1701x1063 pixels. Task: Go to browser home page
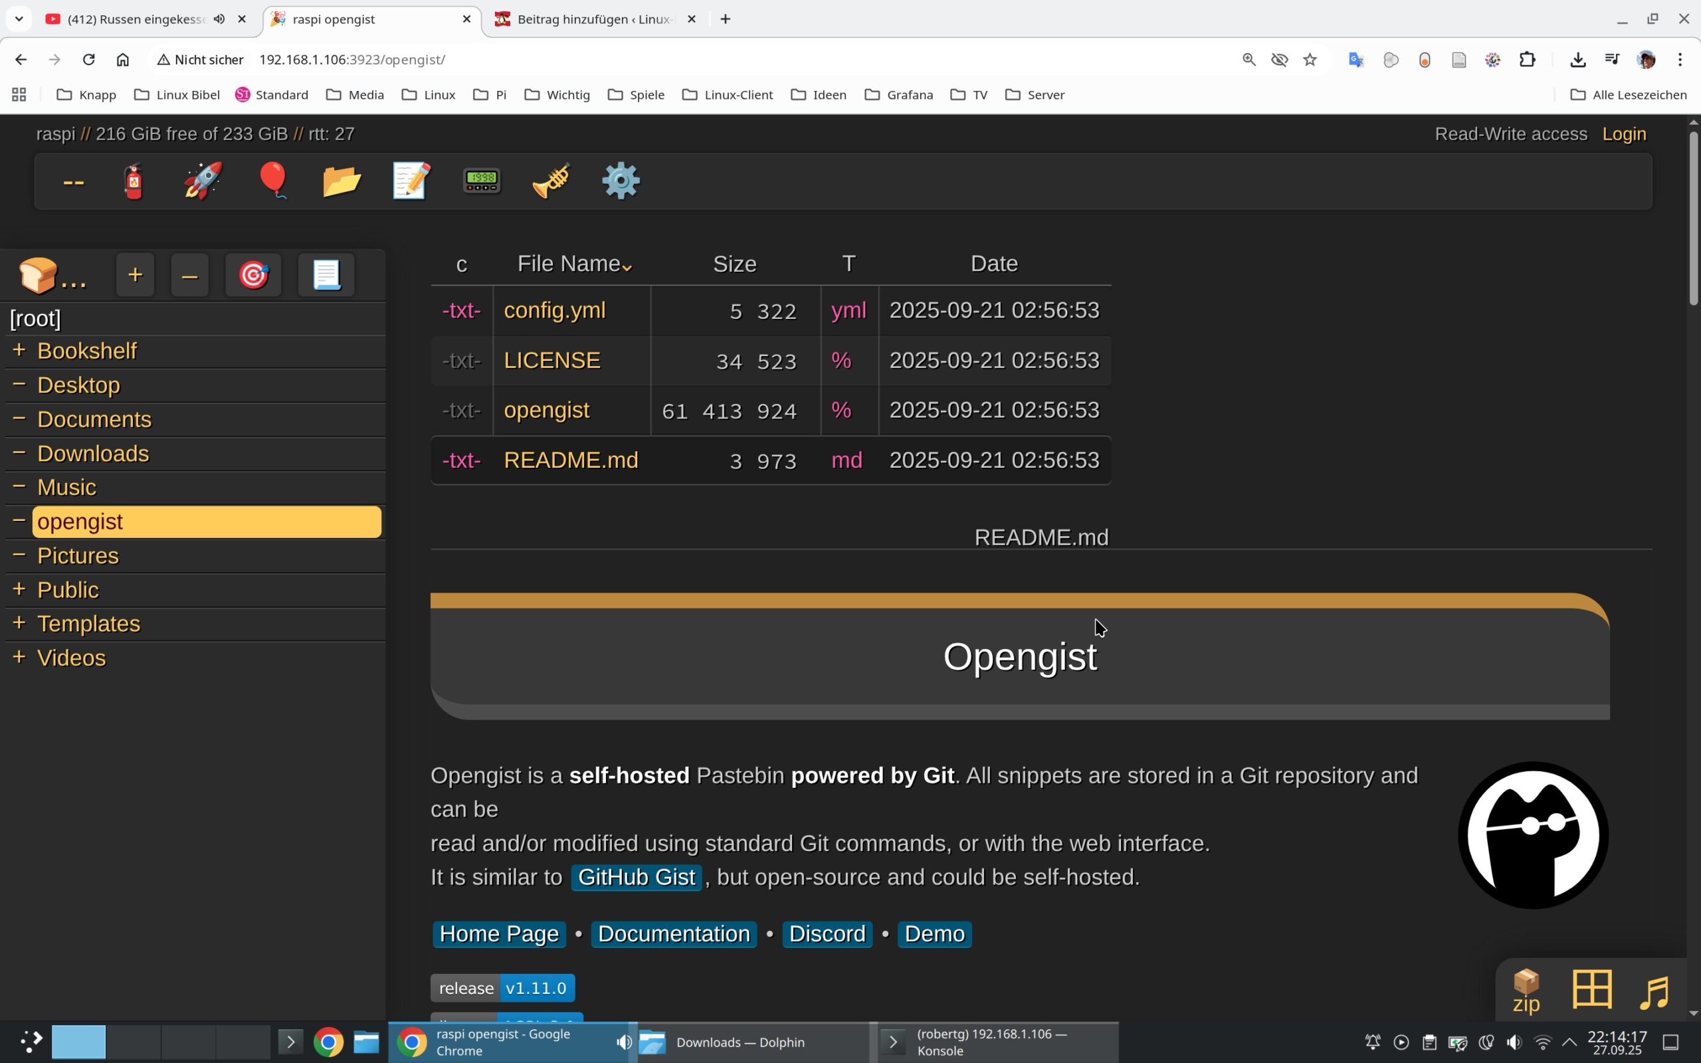coord(123,60)
